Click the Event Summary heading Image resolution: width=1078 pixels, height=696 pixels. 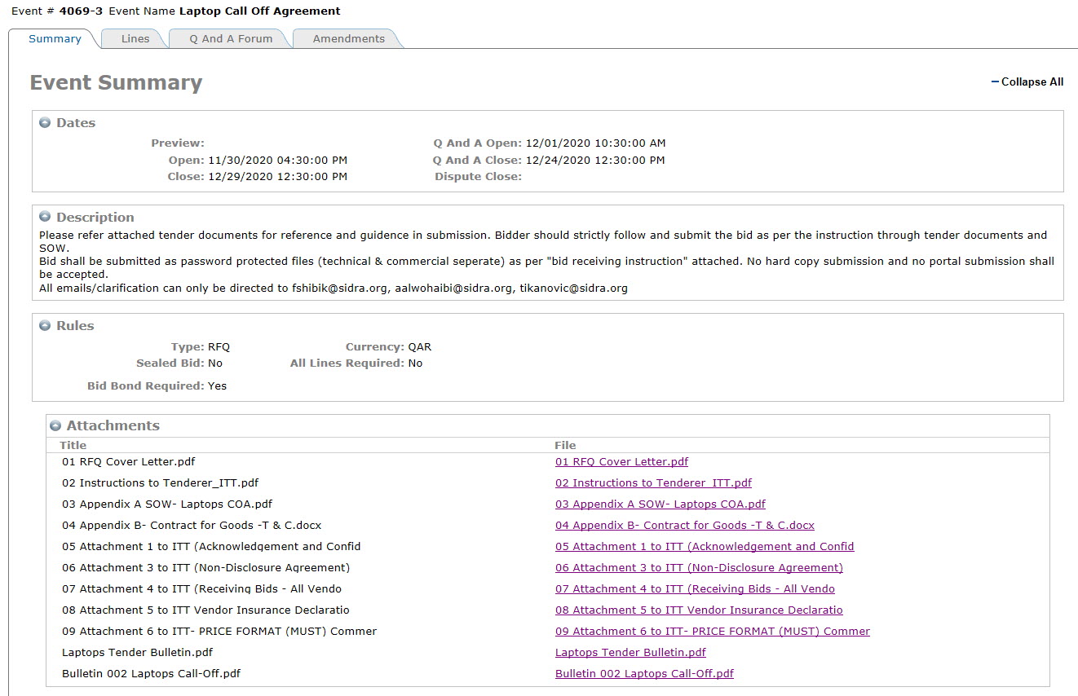tap(116, 82)
